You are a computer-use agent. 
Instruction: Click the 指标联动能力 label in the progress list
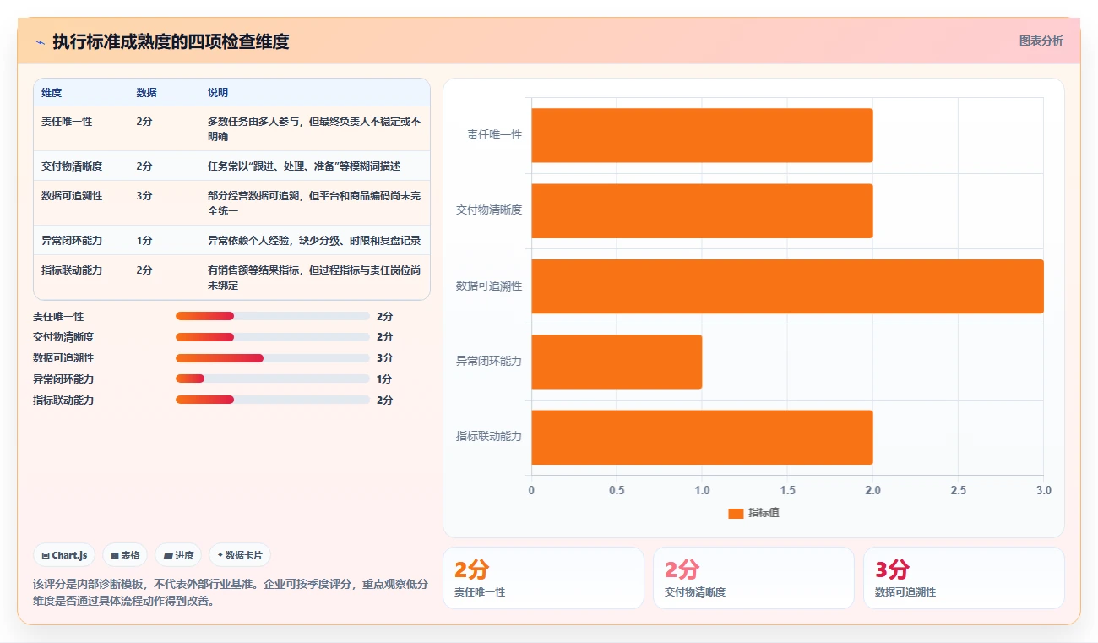(63, 401)
